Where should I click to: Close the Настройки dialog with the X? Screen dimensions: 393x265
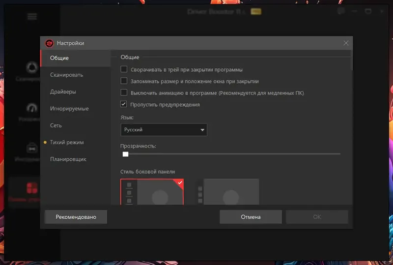(x=346, y=43)
